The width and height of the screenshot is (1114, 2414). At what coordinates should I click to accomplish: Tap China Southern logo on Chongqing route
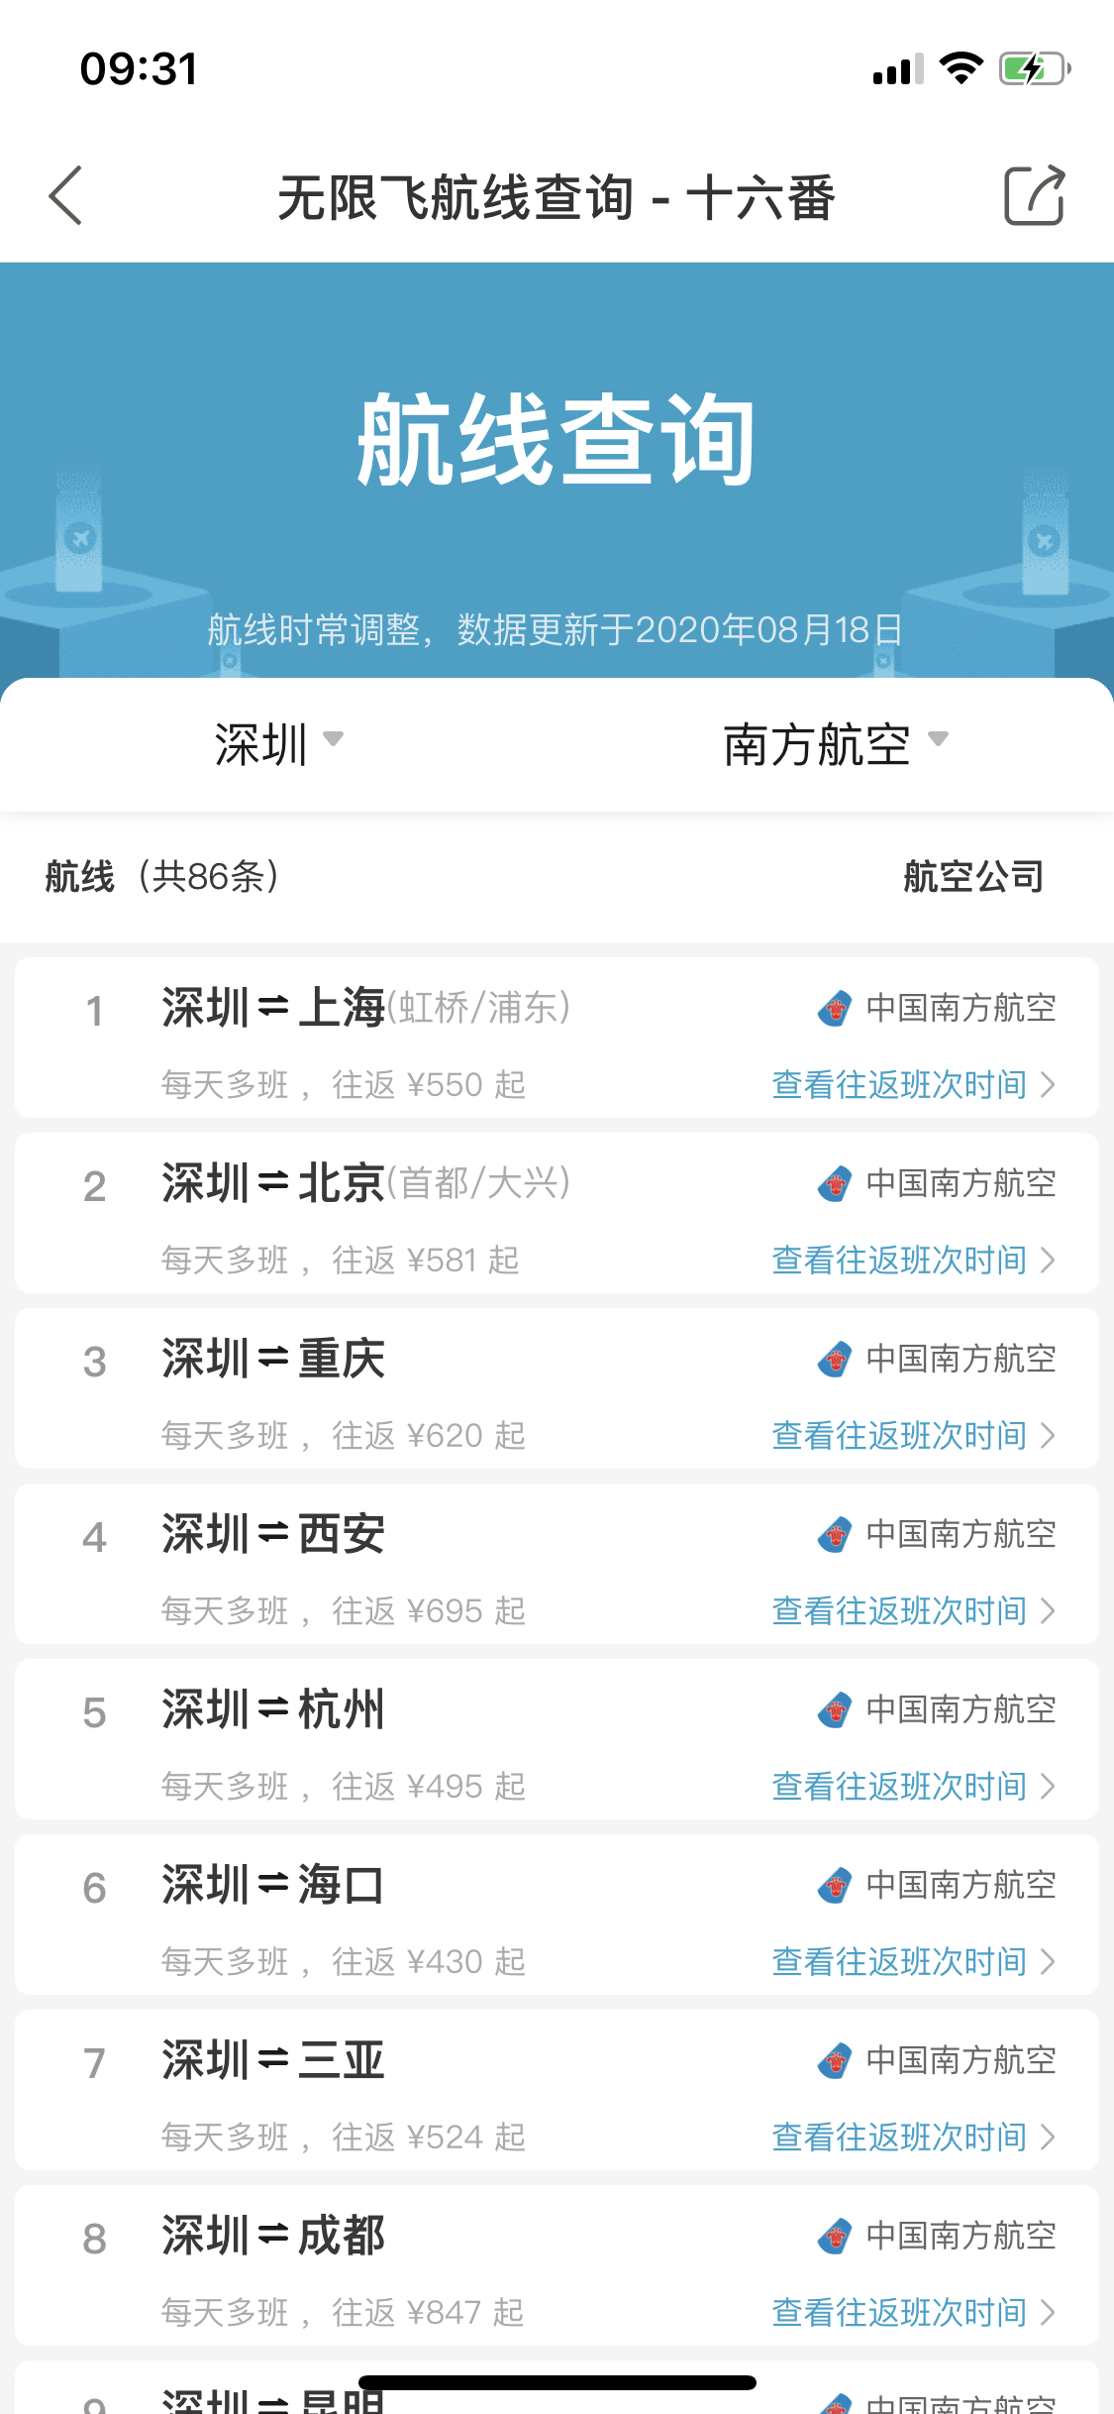[835, 1360]
